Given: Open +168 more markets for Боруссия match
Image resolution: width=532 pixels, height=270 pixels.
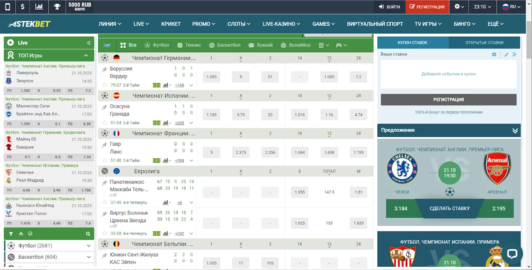Looking at the screenshot, I should pos(180,85).
